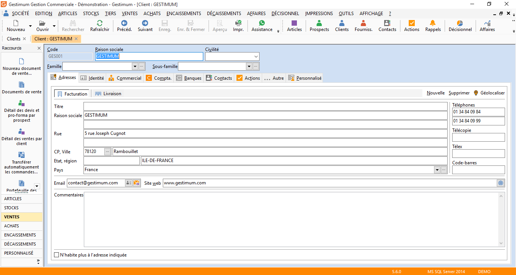The image size is (516, 275).
Task: Switch to the Banques tab
Action: 189,78
